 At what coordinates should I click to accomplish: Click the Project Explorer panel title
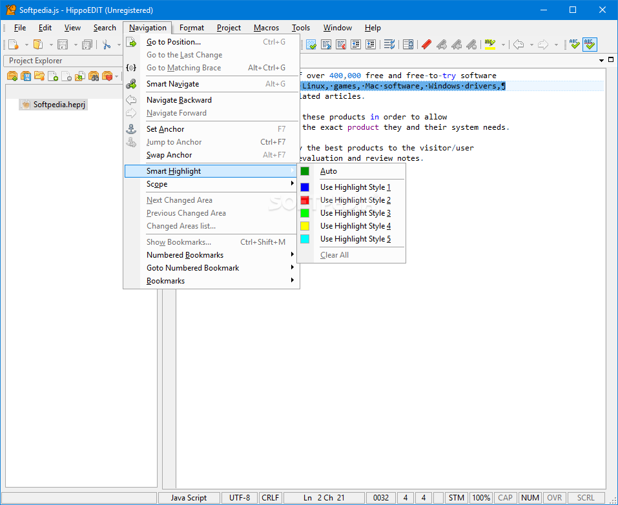click(x=36, y=61)
